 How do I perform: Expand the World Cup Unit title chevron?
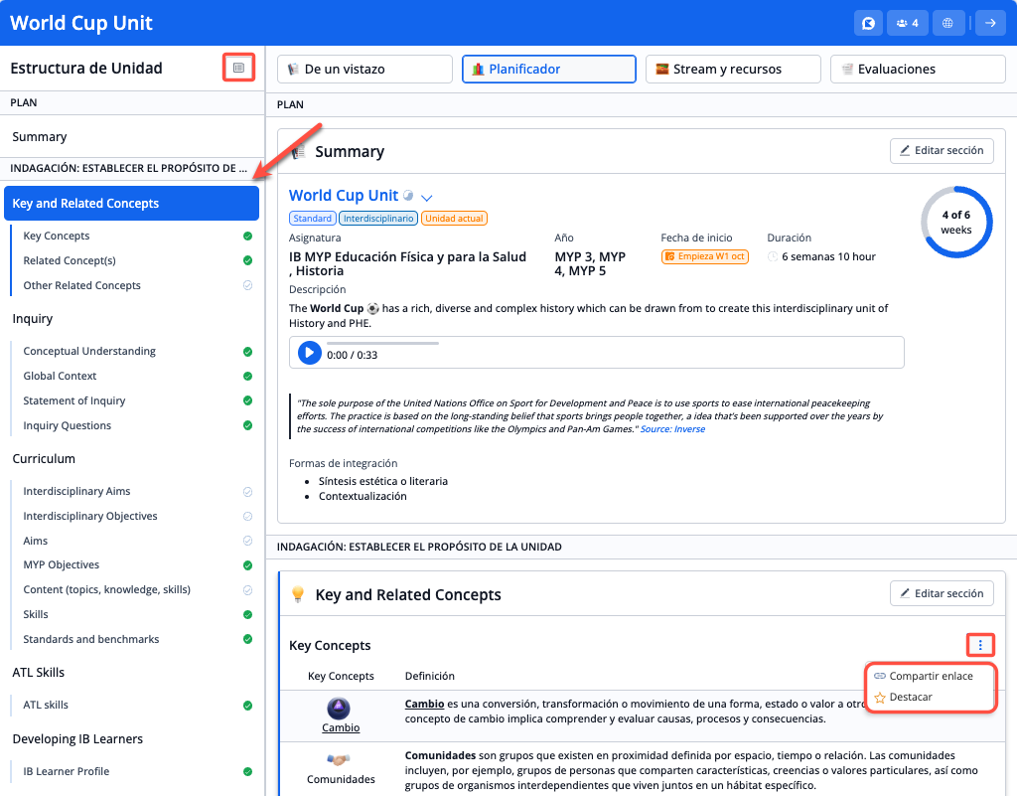pyautogui.click(x=427, y=197)
